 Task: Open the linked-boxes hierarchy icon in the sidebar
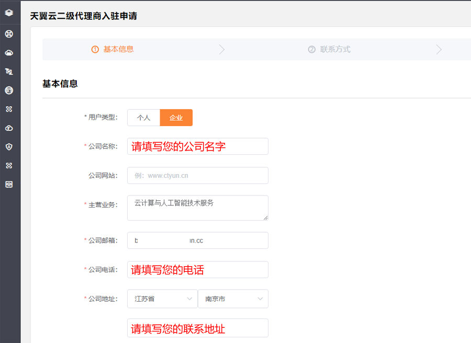9,72
